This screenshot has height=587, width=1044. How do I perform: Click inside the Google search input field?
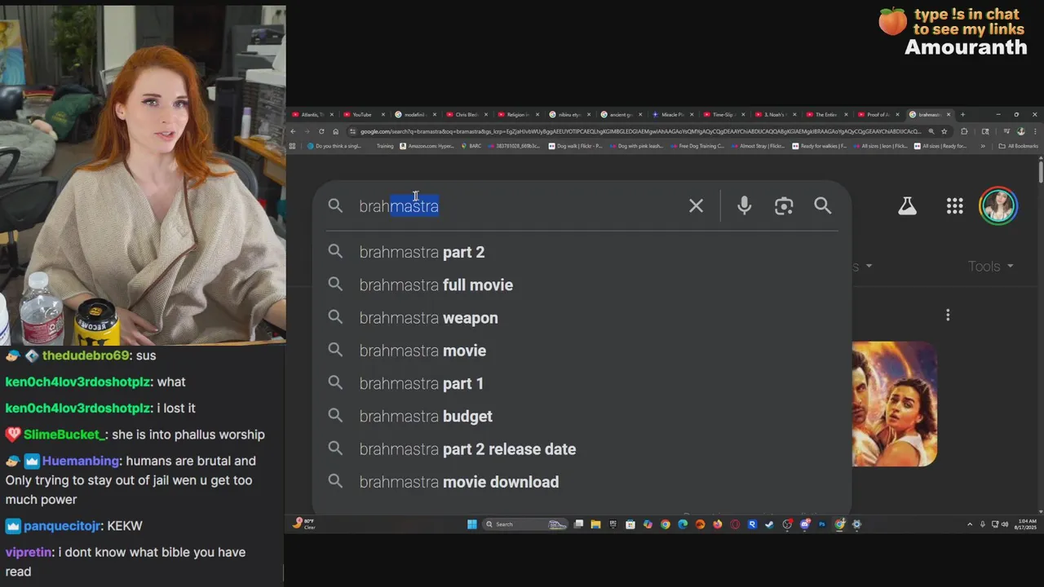(x=518, y=206)
